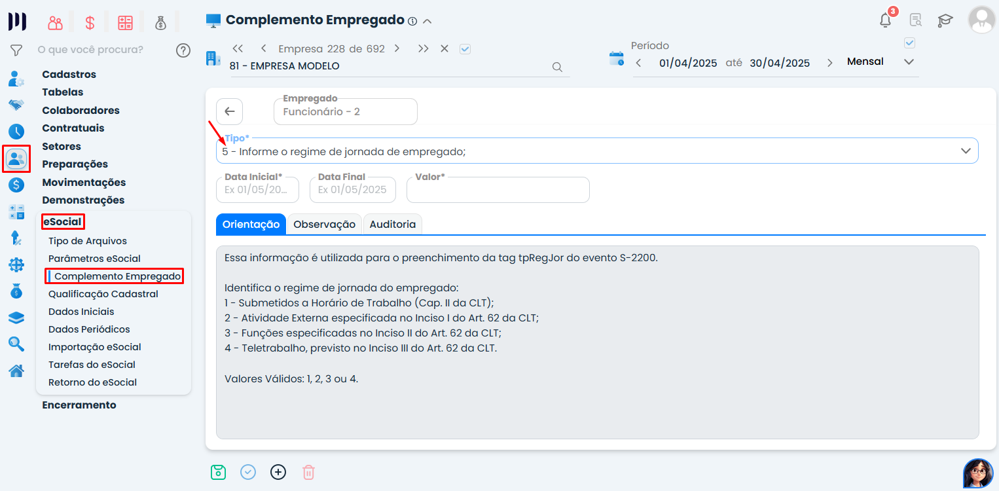Open Qualificação Cadastral menu item
This screenshot has height=491, width=999.
[x=103, y=294]
